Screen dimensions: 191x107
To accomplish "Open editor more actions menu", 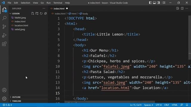I will 187,8.
